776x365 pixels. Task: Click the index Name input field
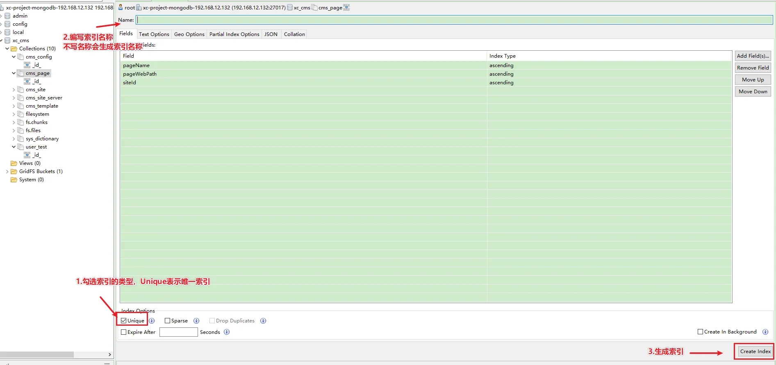(x=454, y=20)
